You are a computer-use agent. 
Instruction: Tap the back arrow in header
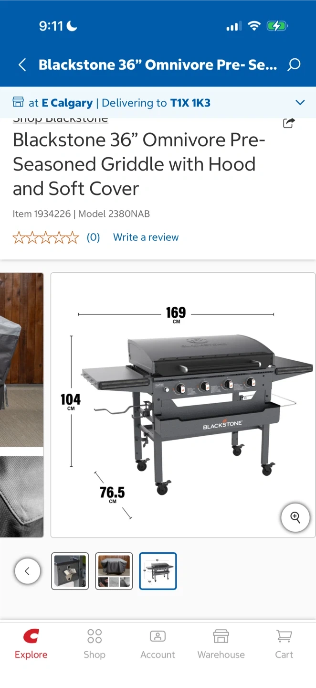[22, 65]
